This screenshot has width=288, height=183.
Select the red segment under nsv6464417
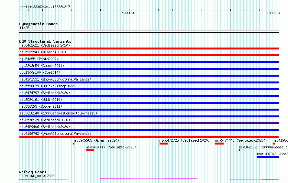point(90,150)
